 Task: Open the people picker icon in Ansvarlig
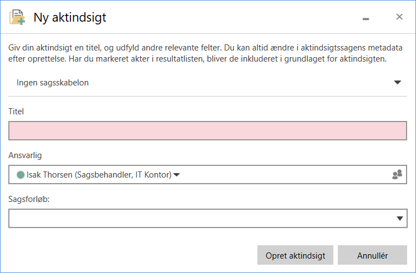click(397, 175)
